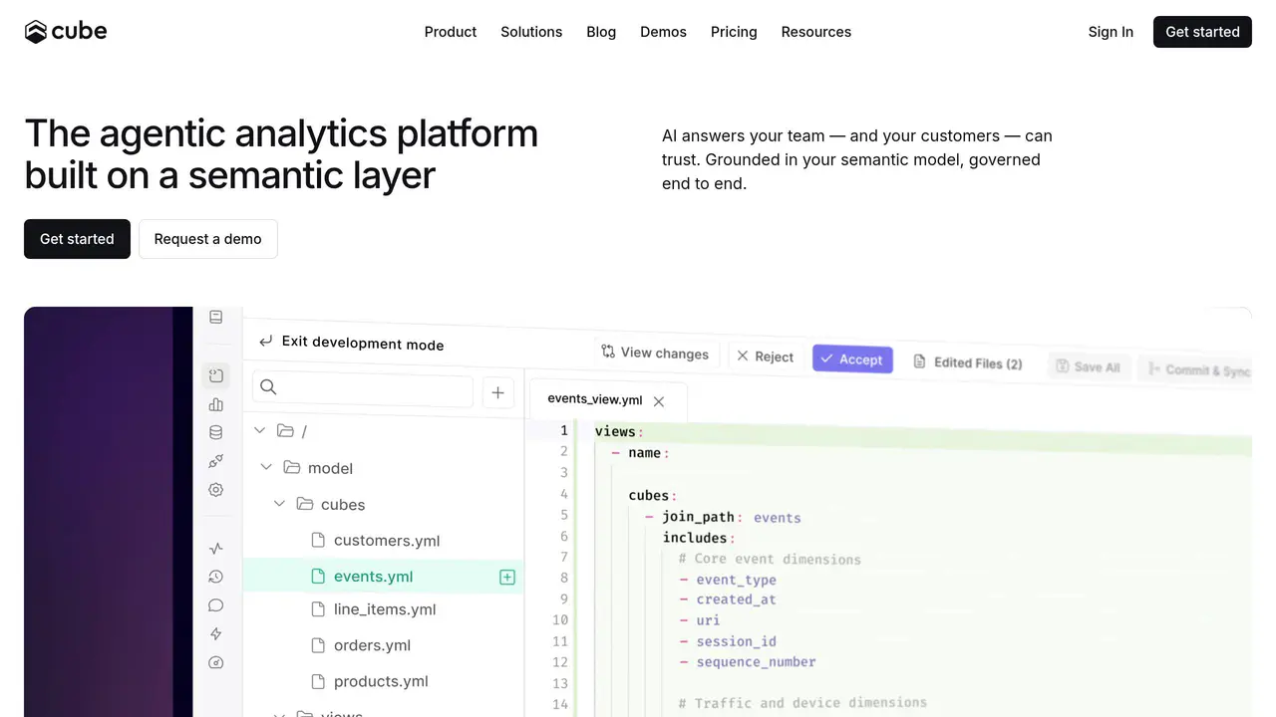Click the "includes:" line in code
The width and height of the screenshot is (1276, 717).
pyautogui.click(x=698, y=538)
